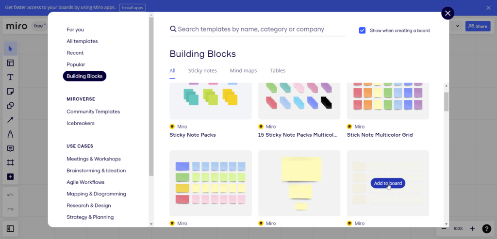Expand the dropdown arrow beside Share
497x239 pixels.
457,26
